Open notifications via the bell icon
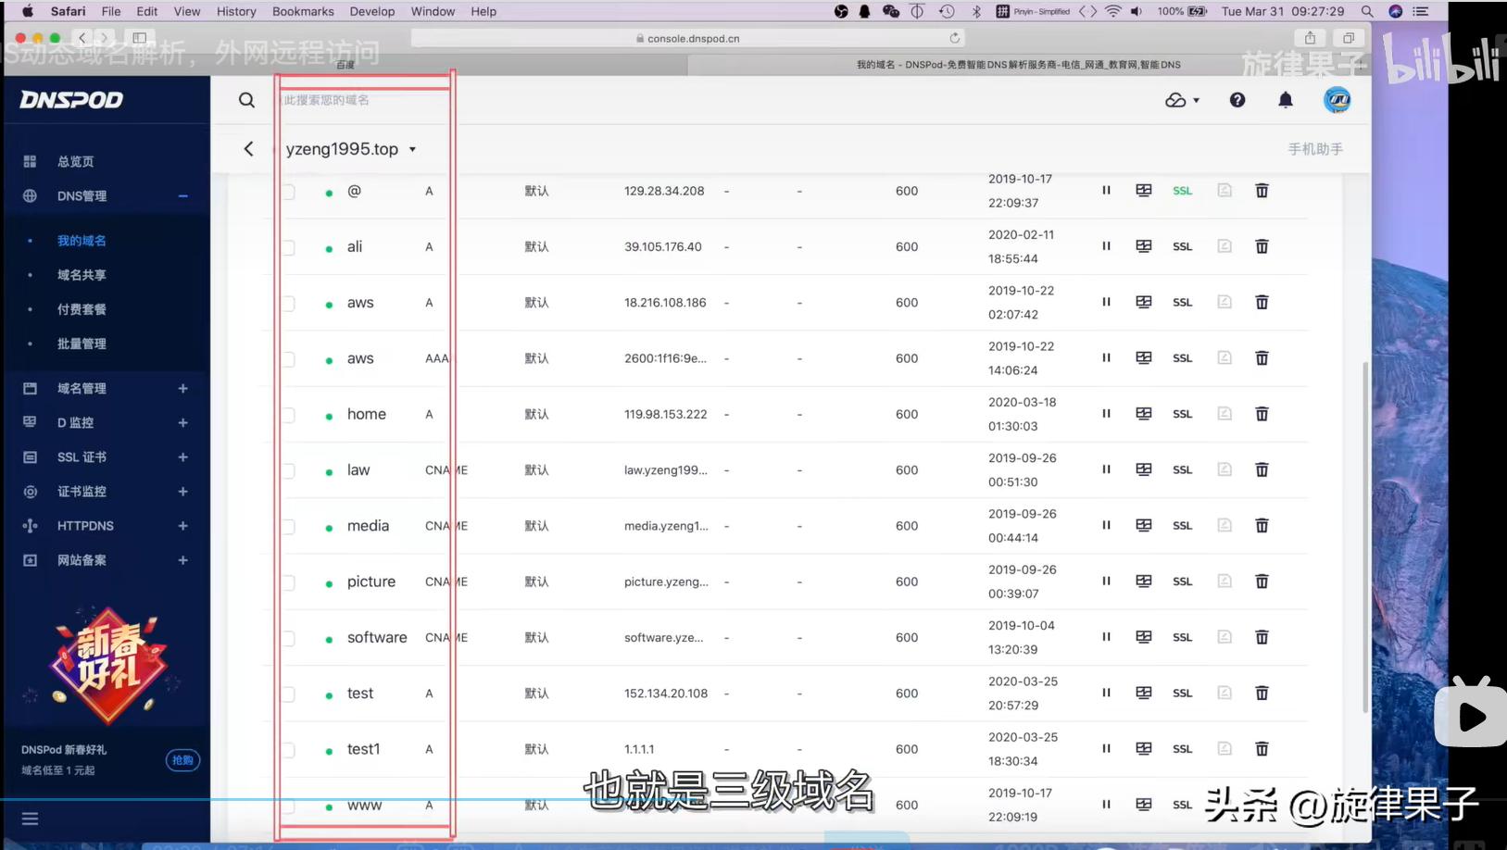Screen dimensions: 1507x850 1286,100
